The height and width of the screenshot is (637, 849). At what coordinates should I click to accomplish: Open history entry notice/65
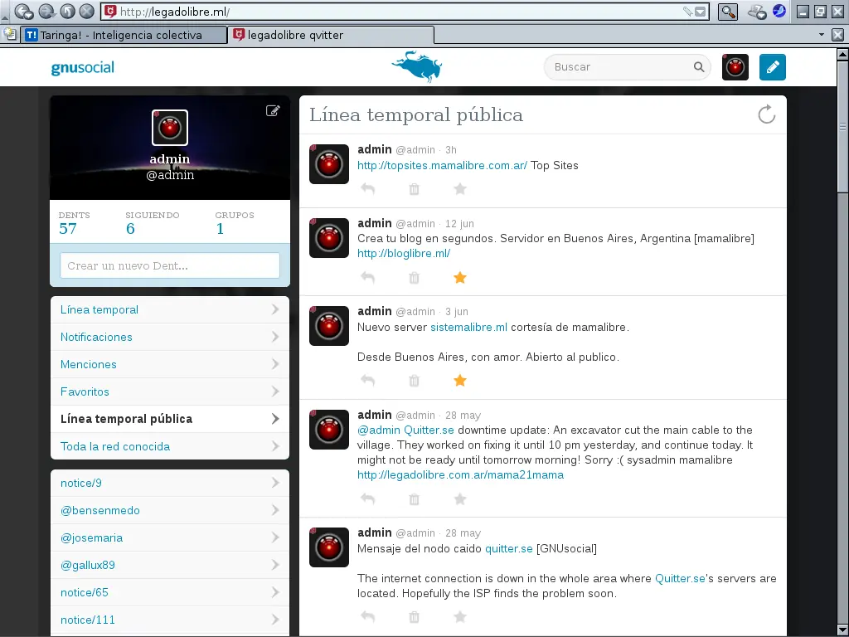click(170, 592)
